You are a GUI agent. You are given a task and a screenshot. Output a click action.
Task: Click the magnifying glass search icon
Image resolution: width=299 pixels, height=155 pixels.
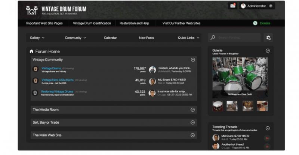[x=213, y=38]
